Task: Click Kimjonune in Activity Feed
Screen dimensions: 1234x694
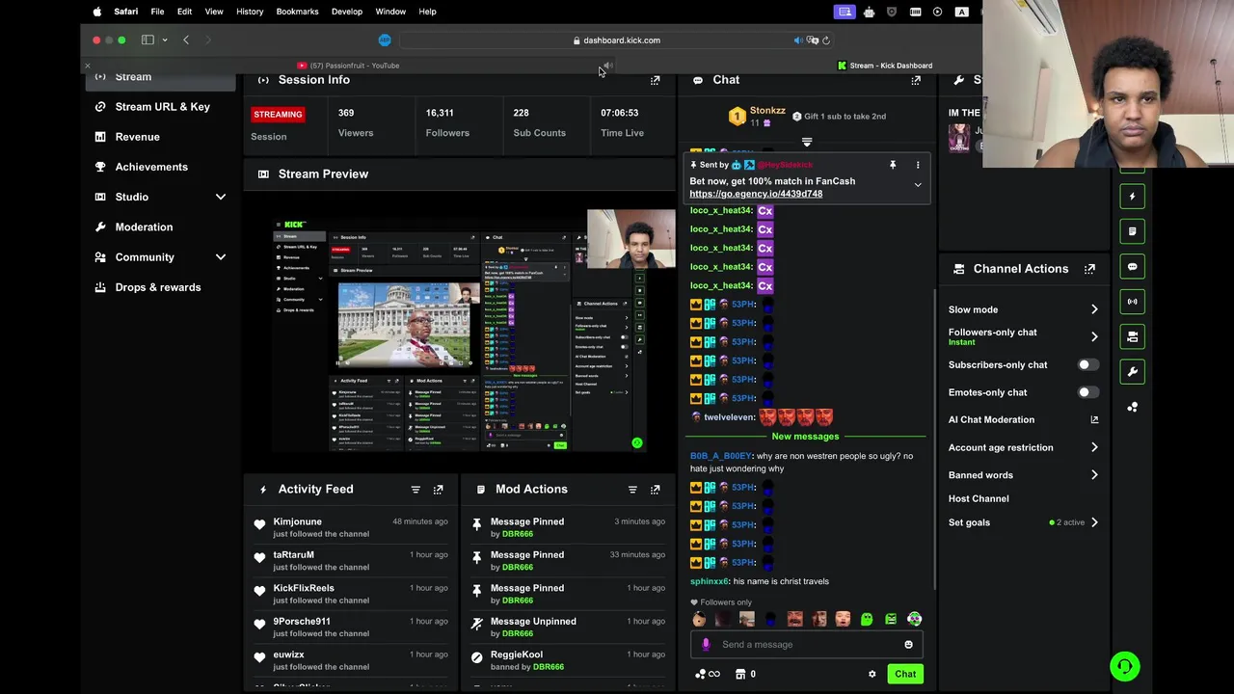Action: click(x=297, y=521)
